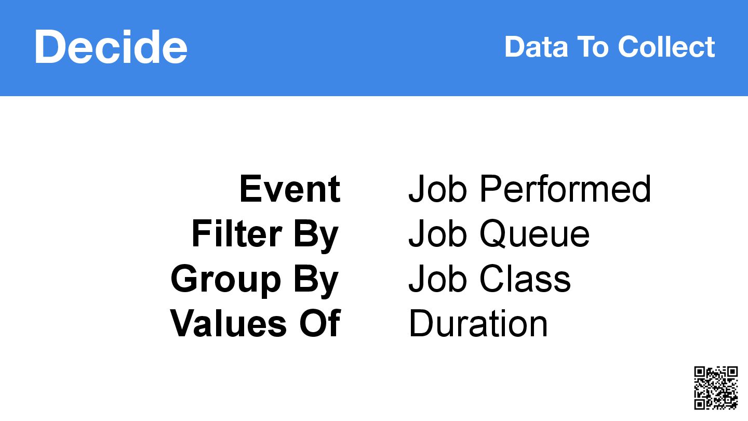Click the 'Filter By' label
This screenshot has width=748, height=421.
coord(265,234)
